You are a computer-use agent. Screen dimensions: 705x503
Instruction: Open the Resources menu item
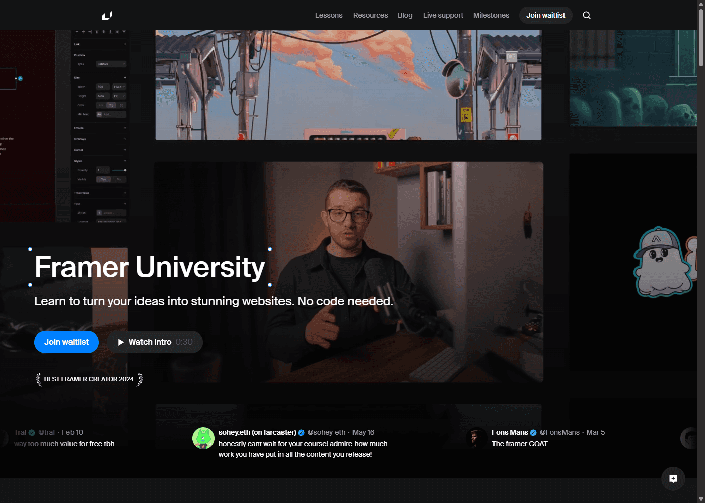(371, 15)
